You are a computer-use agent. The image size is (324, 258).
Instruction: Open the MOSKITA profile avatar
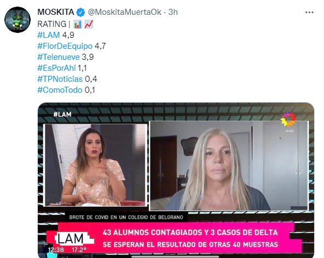18,20
